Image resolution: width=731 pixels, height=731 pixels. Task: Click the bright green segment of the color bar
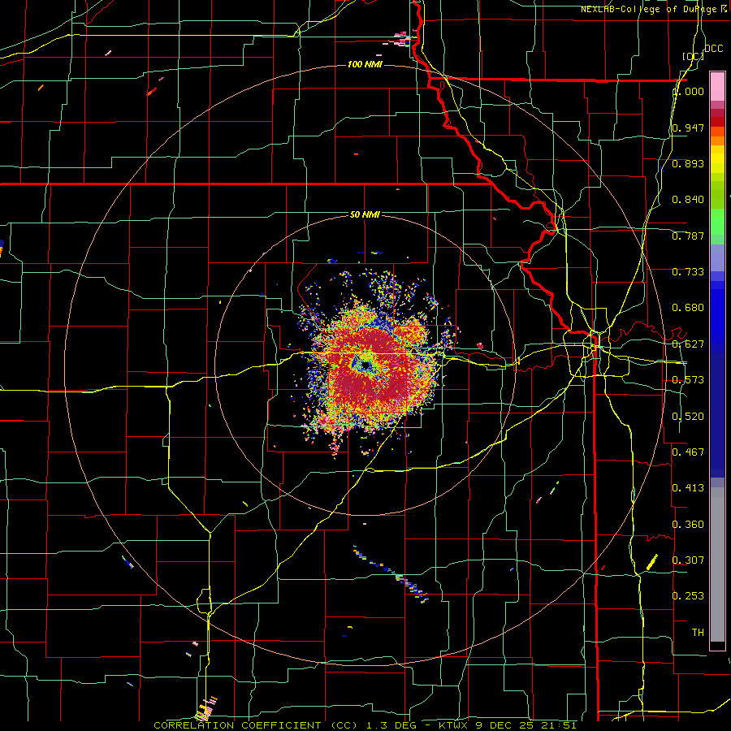click(x=717, y=222)
